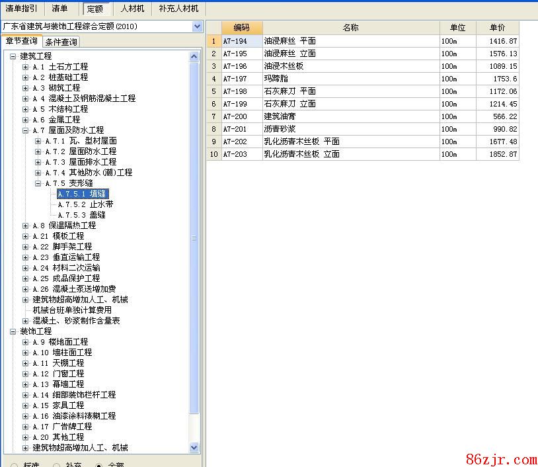The height and width of the screenshot is (467, 538).
Task: Collapse the A.7.5 变形缝 node
Action: click(x=38, y=183)
